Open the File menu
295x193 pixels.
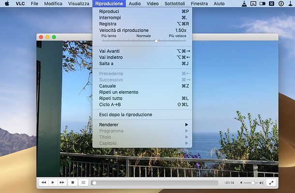(34, 3)
